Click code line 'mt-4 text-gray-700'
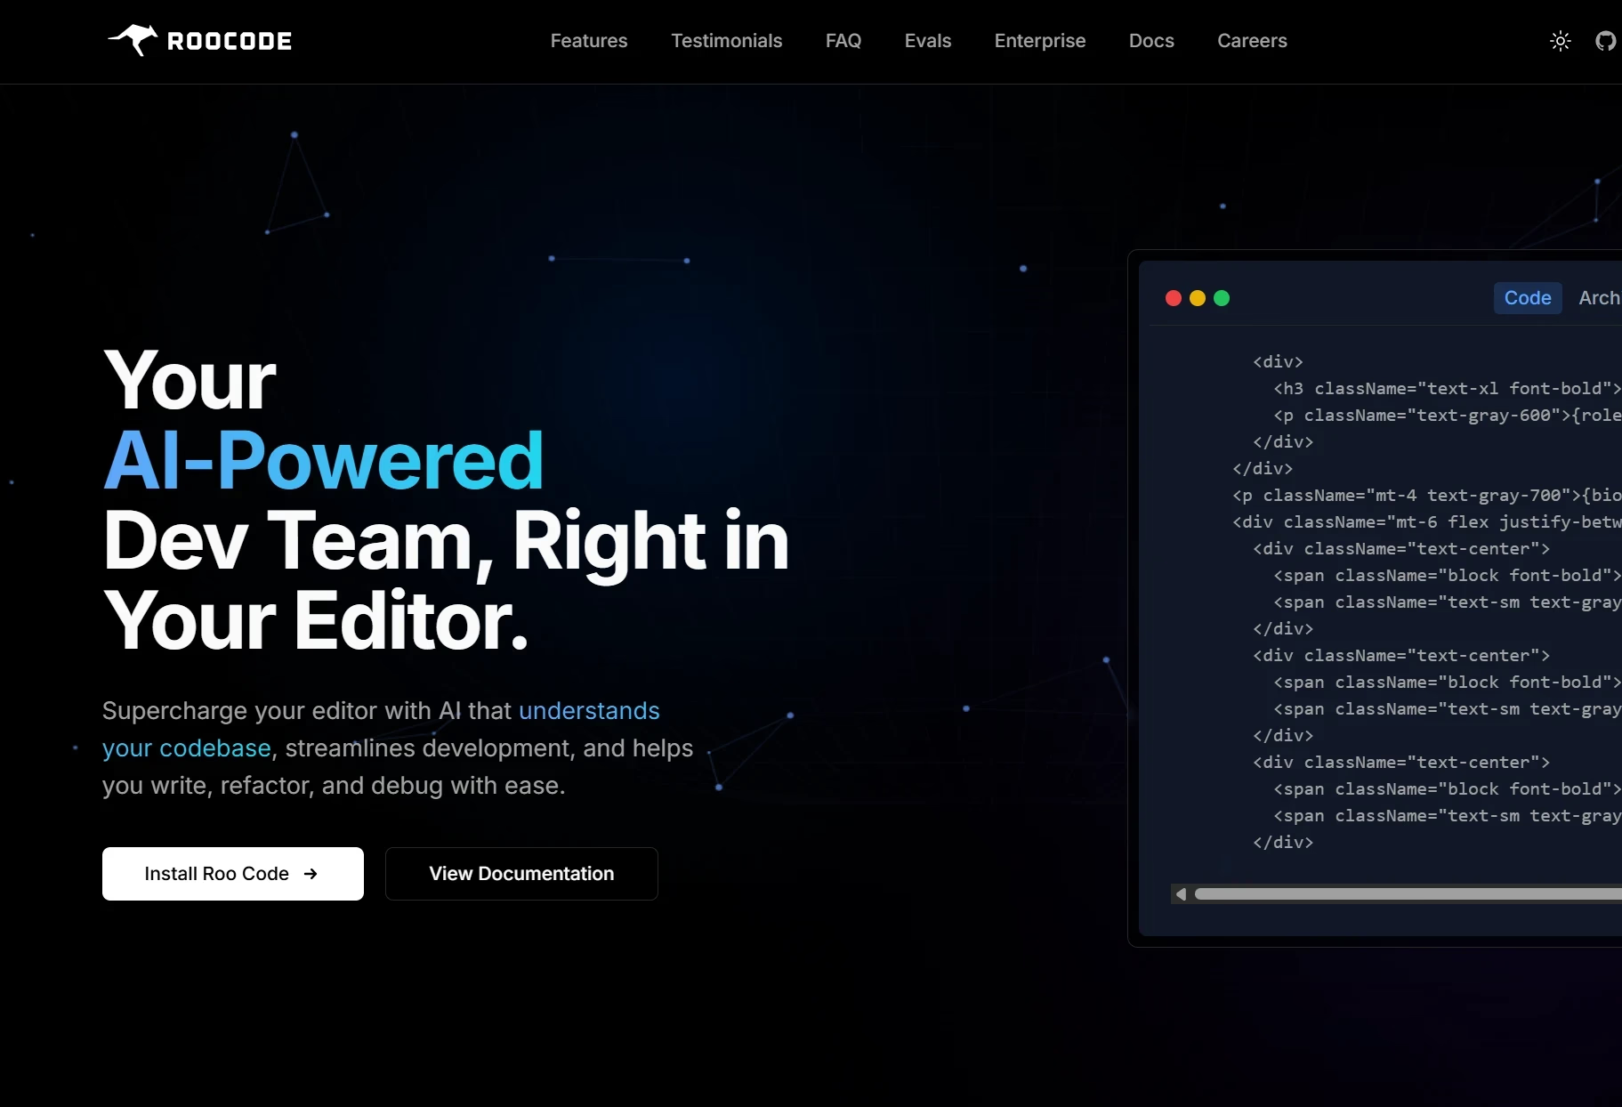Viewport: 1622px width, 1107px height. pyautogui.click(x=1427, y=495)
